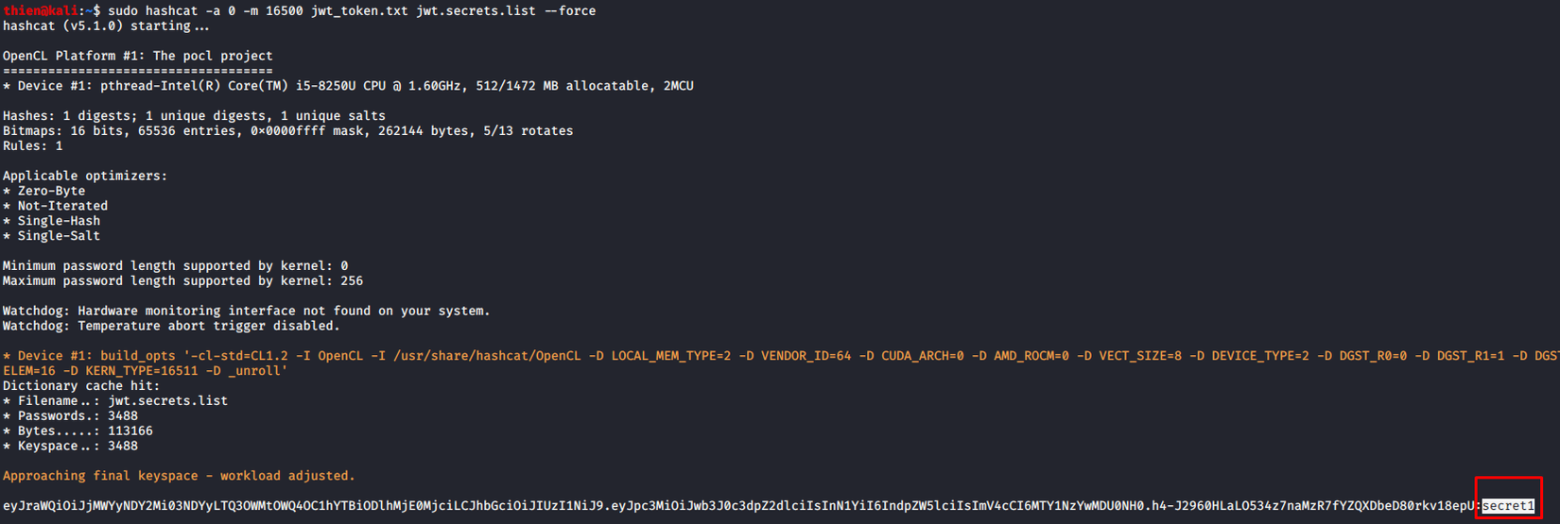Click the "Not-Iterated" optimizer entry

[x=62, y=206]
